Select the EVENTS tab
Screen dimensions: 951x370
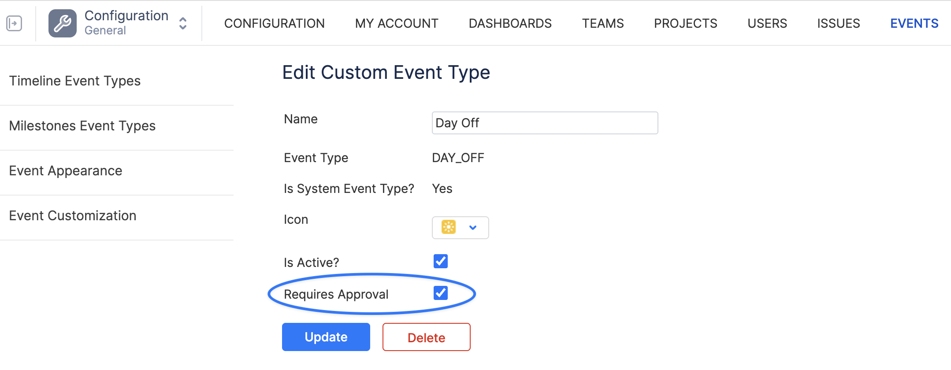point(914,23)
